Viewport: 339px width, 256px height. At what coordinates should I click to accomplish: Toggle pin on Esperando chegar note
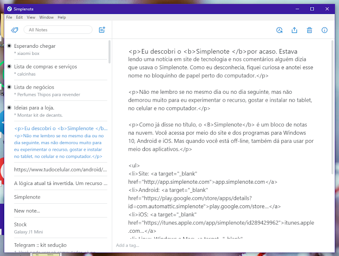9,46
